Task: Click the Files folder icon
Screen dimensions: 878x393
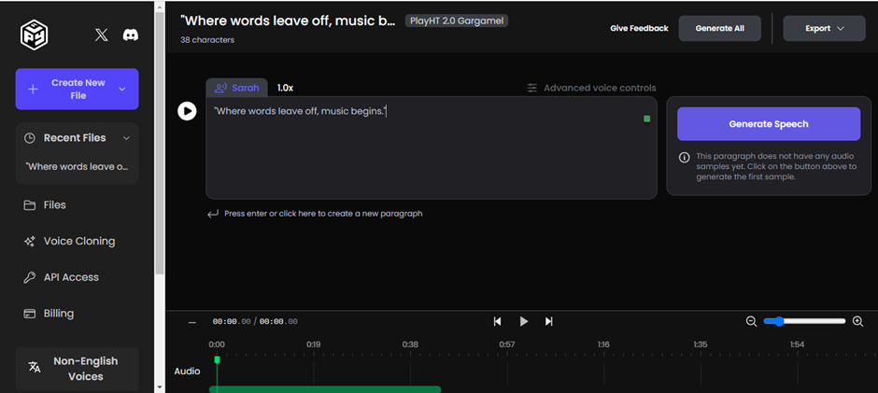Action: (30, 204)
